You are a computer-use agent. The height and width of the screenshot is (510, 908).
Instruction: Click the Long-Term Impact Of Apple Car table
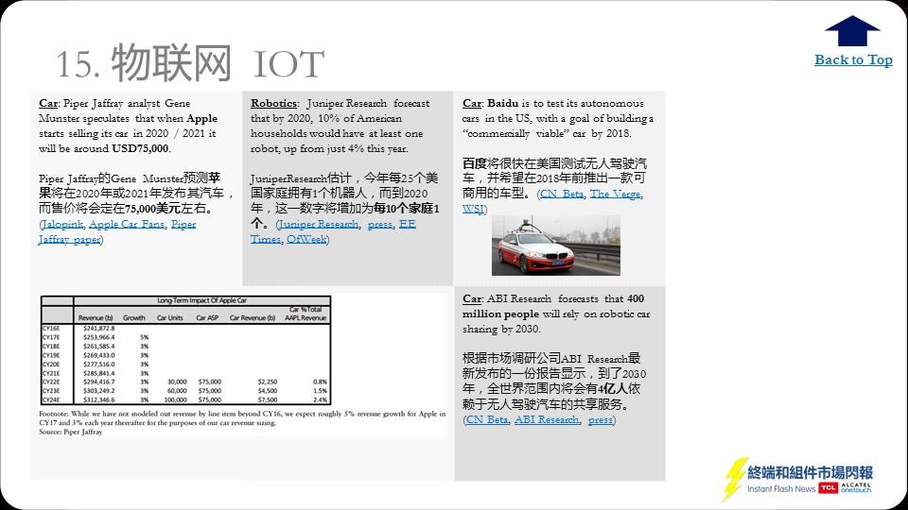point(186,349)
